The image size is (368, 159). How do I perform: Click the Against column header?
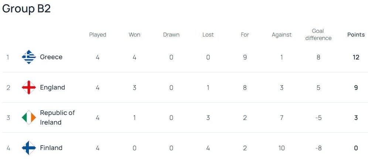coord(282,35)
